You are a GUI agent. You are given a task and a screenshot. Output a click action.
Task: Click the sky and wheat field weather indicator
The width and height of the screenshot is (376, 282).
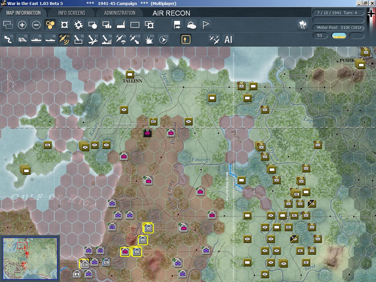tap(339, 36)
